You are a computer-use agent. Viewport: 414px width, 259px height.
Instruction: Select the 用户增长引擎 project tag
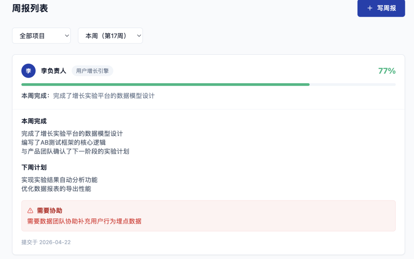(93, 70)
